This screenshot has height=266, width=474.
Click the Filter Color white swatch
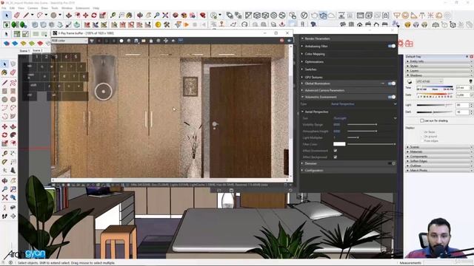339,144
